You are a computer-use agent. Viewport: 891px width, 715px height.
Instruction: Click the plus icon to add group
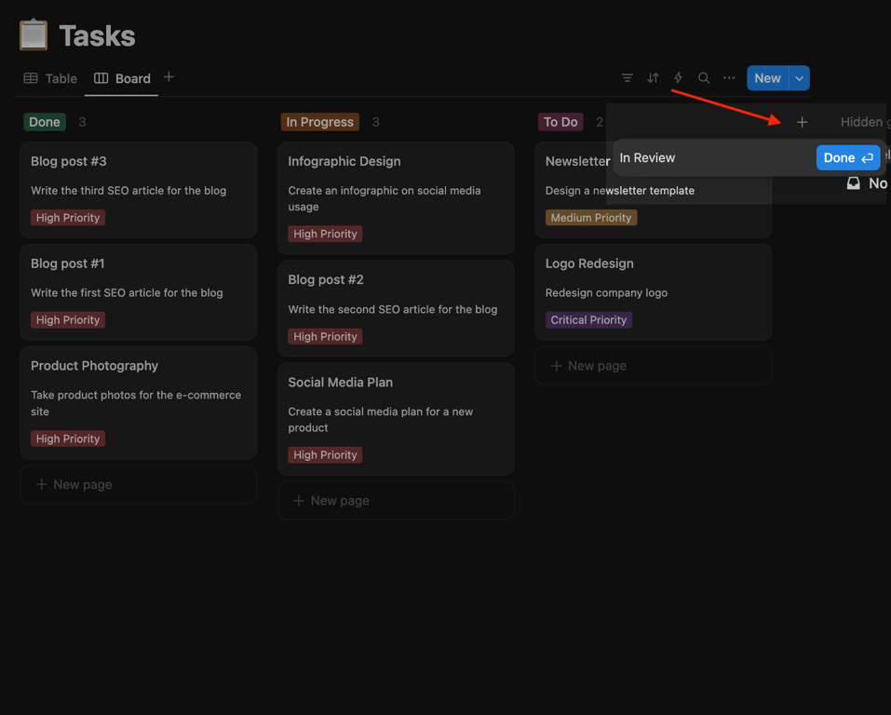802,122
